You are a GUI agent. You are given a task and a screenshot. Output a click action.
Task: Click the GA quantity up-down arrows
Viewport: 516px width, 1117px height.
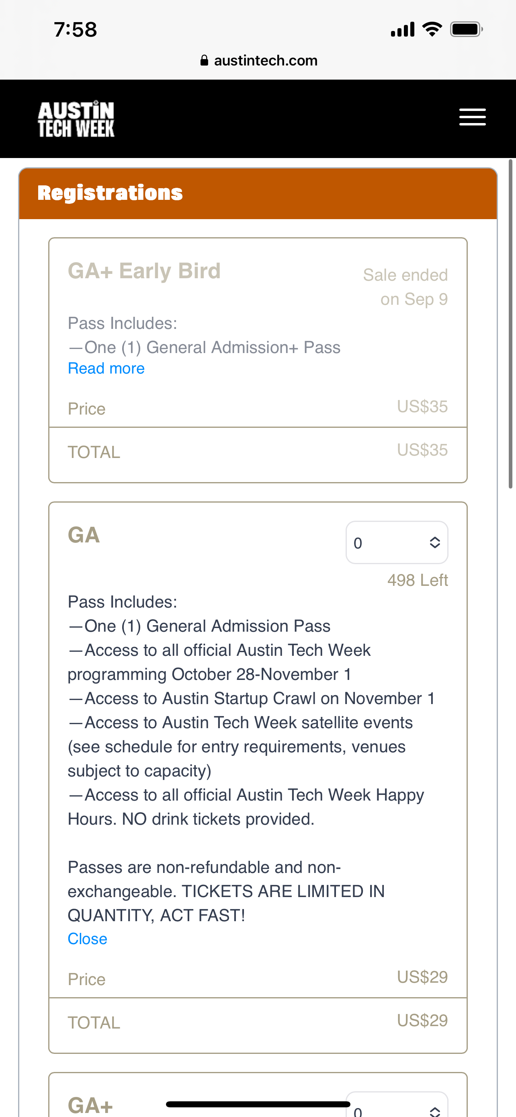[x=434, y=542]
